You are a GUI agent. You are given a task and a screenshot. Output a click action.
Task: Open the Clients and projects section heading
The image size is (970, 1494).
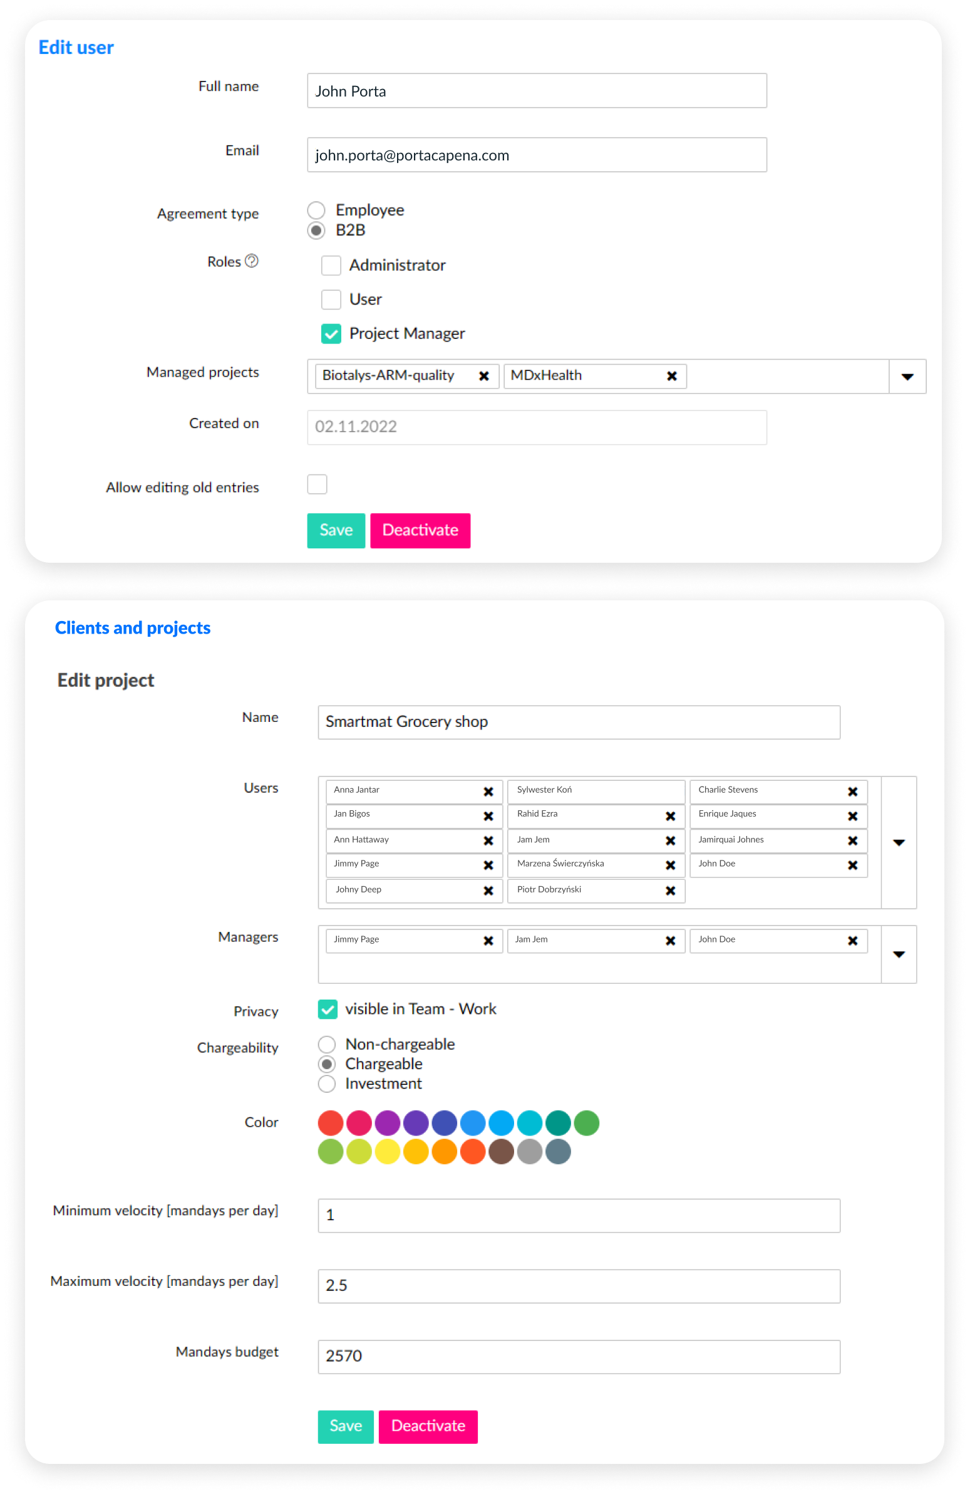click(132, 628)
